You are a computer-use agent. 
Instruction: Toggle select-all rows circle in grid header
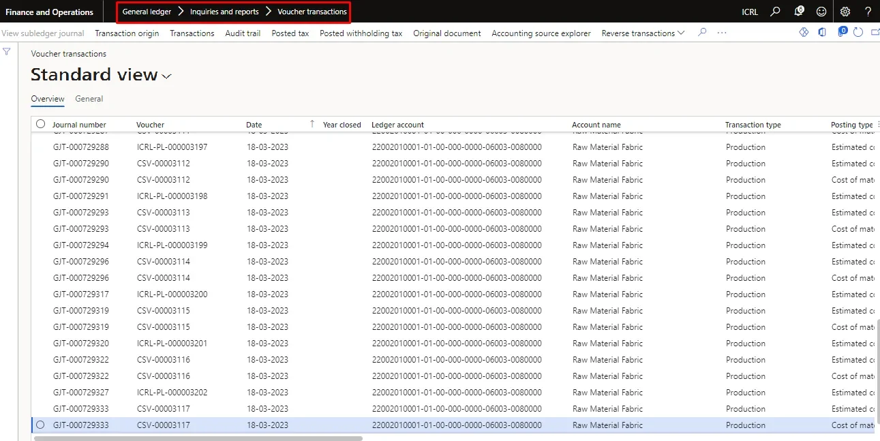(x=40, y=124)
